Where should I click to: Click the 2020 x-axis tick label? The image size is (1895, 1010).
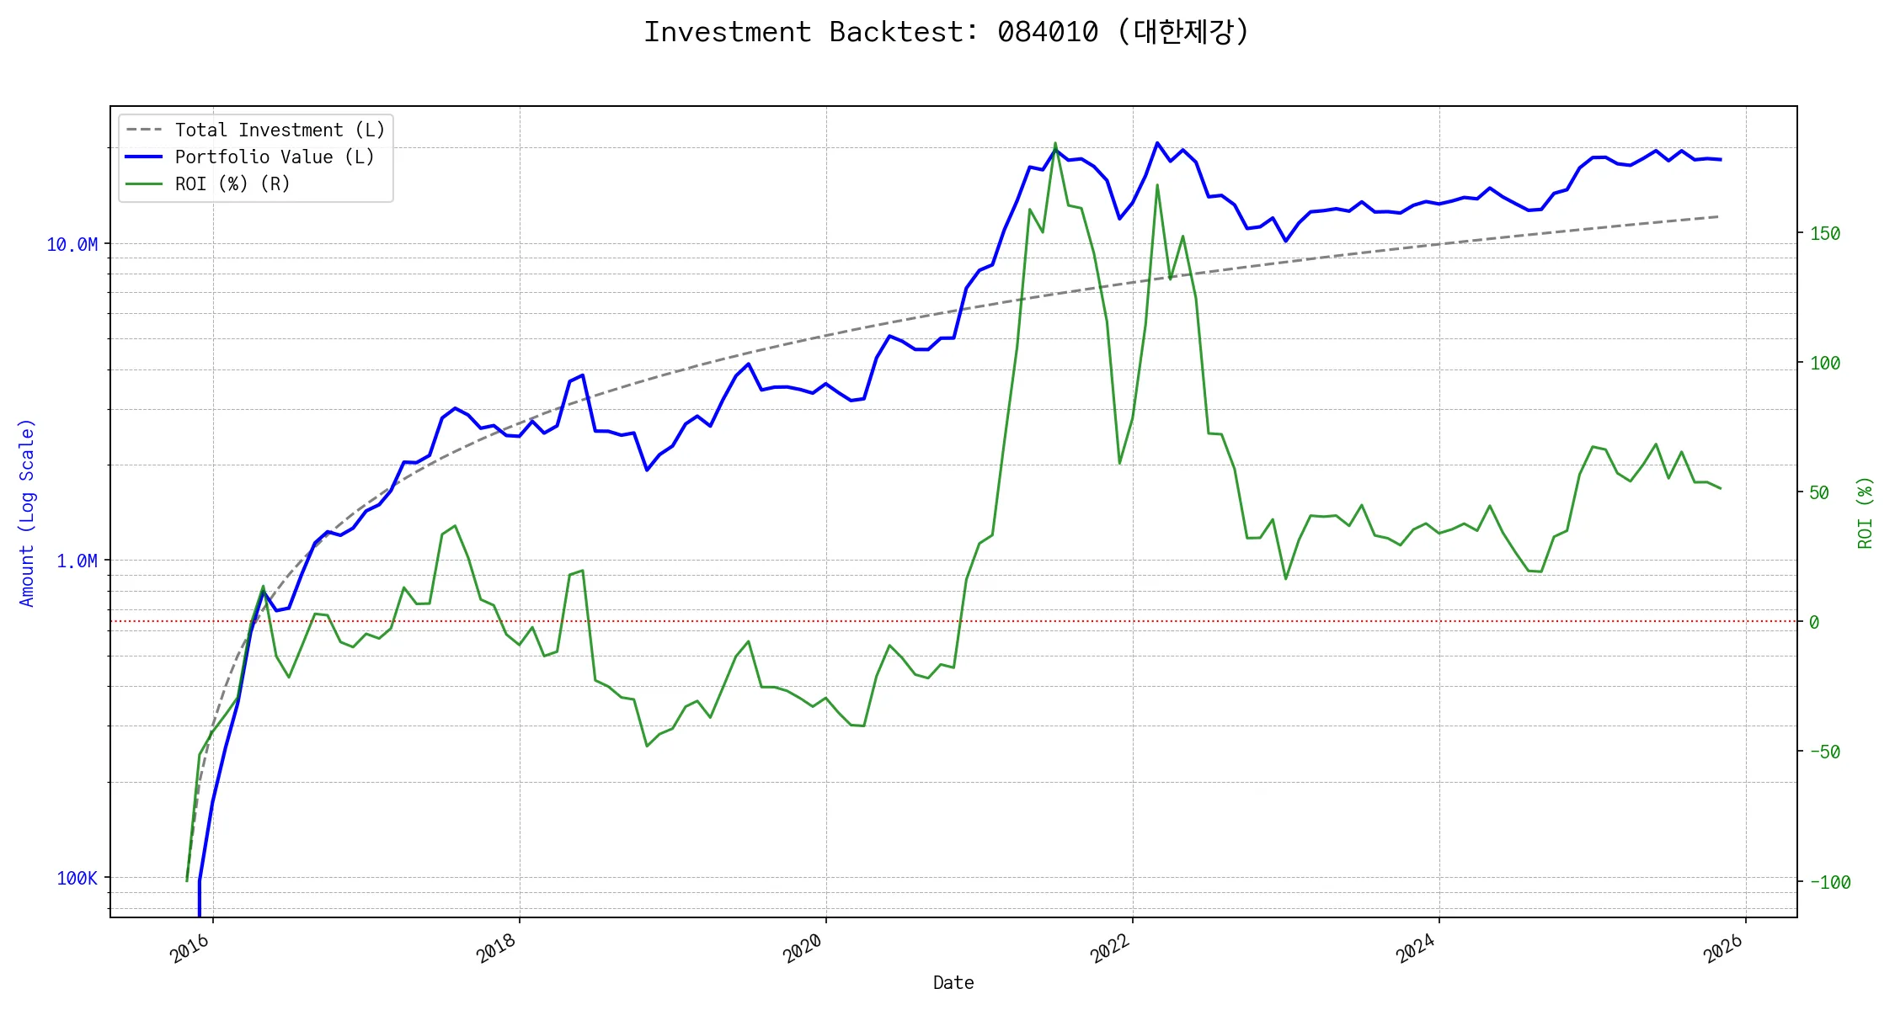pyautogui.click(x=803, y=949)
